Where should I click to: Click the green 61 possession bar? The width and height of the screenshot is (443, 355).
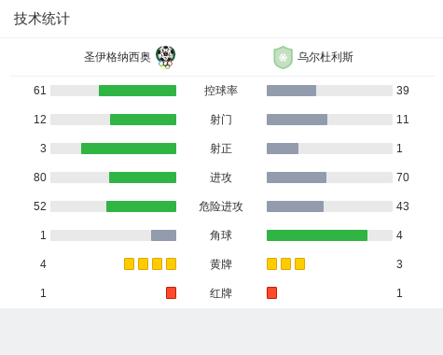pos(137,91)
